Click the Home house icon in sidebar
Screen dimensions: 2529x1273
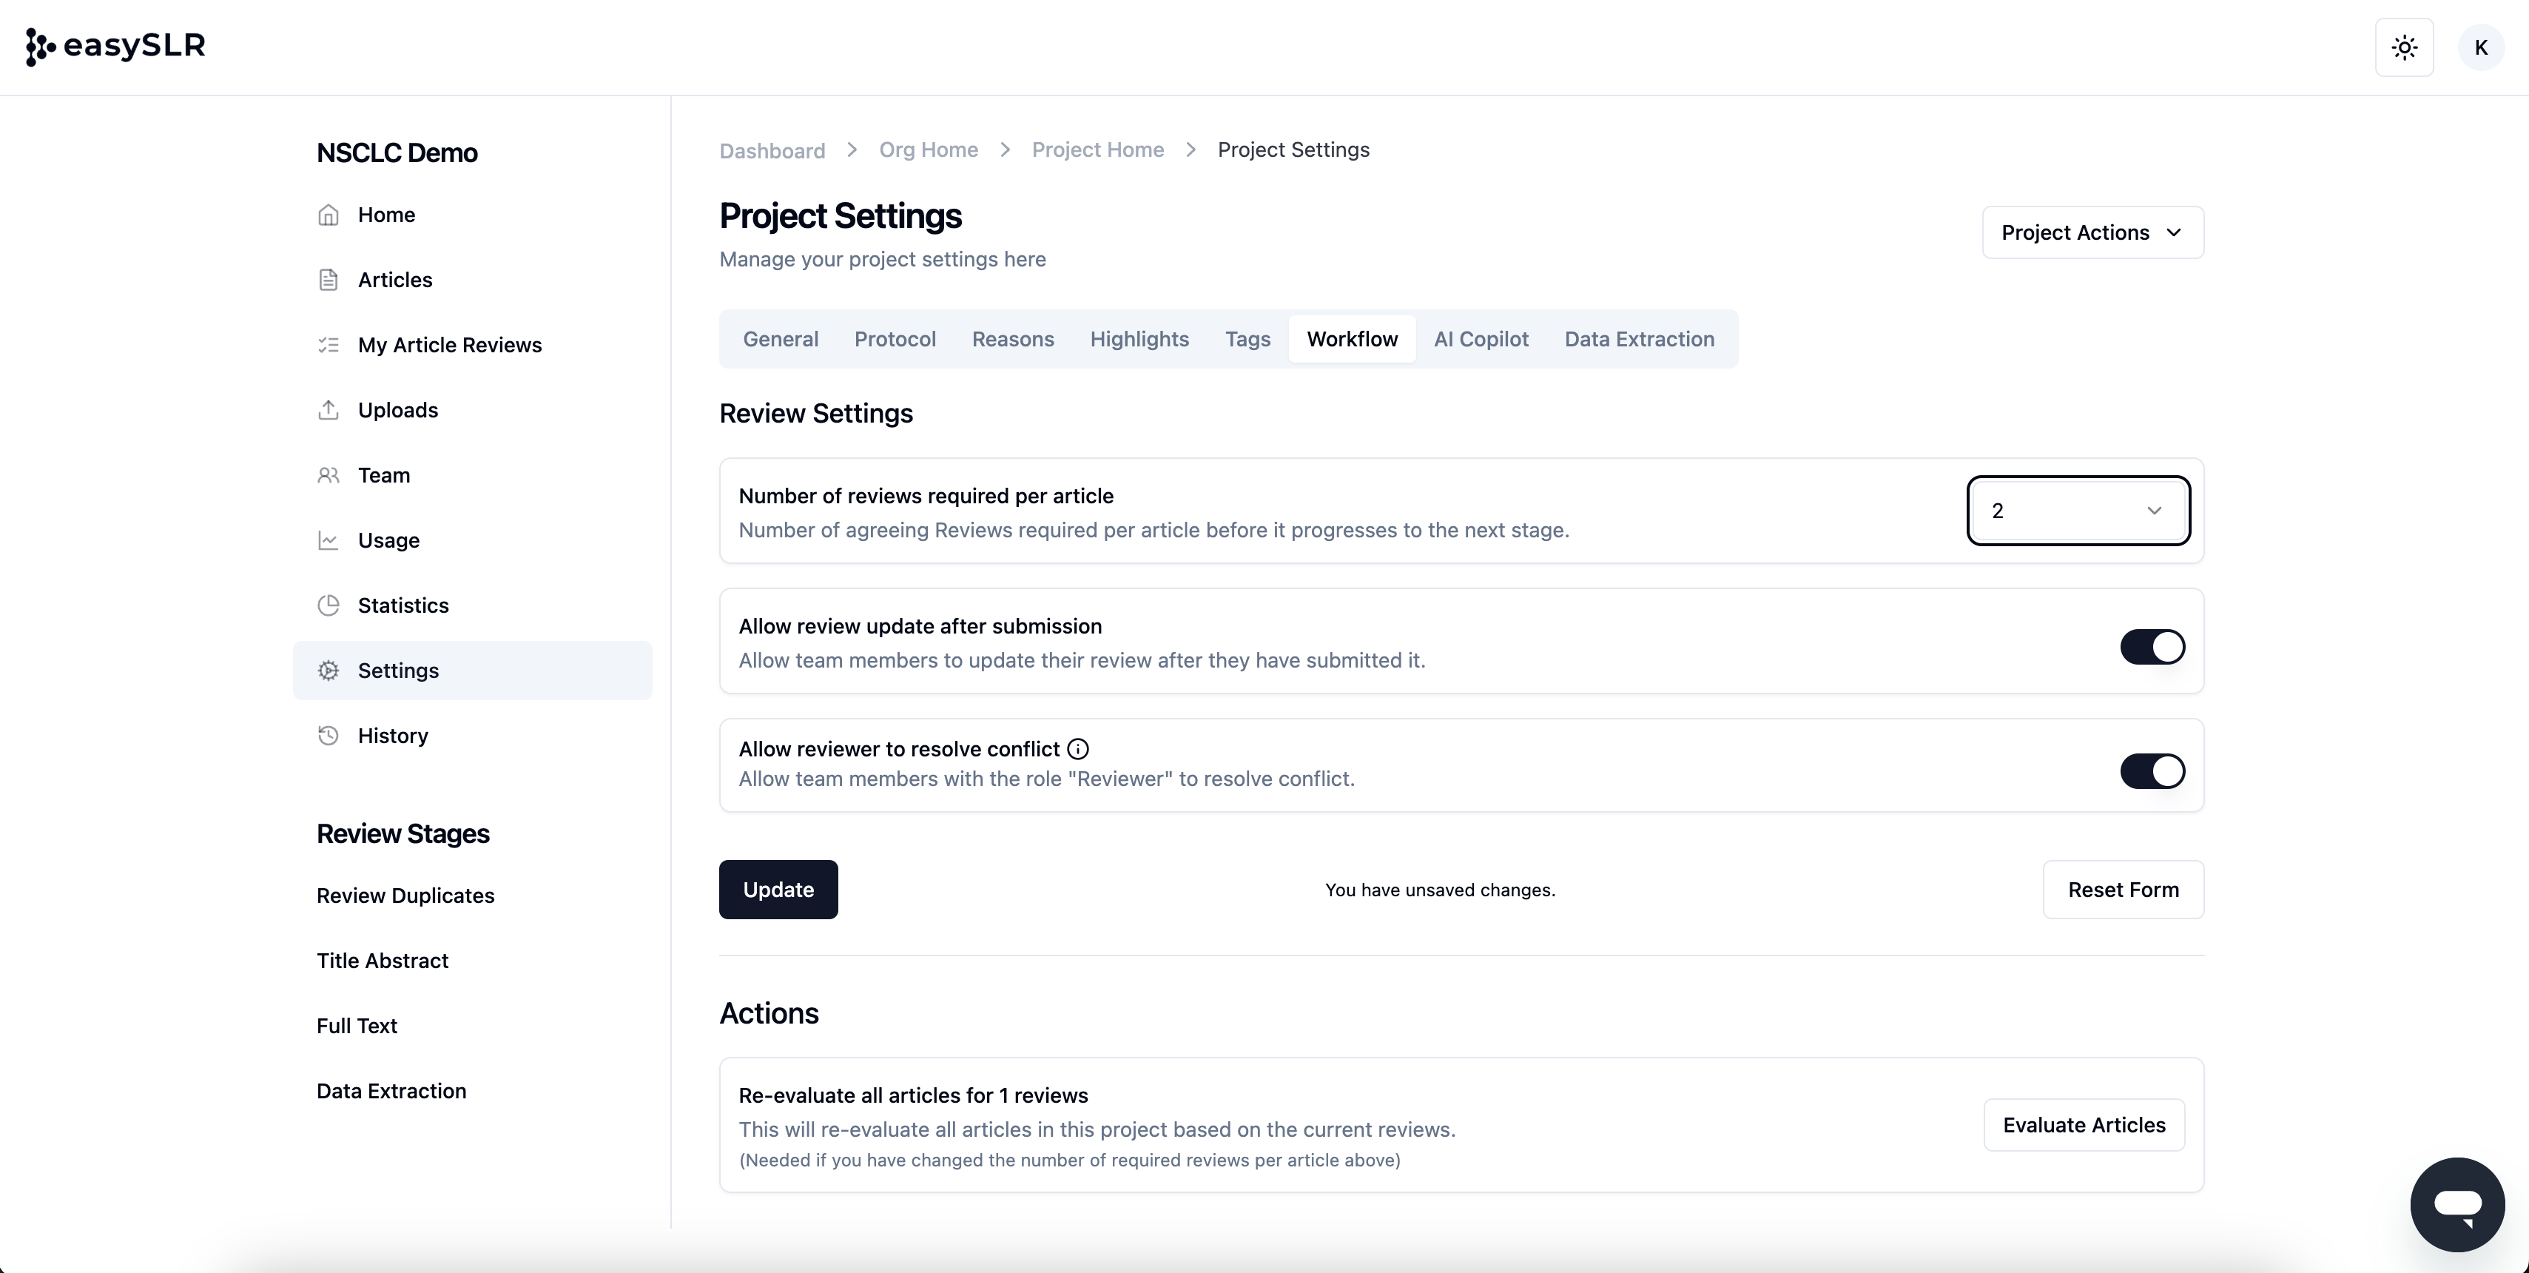pyautogui.click(x=328, y=215)
